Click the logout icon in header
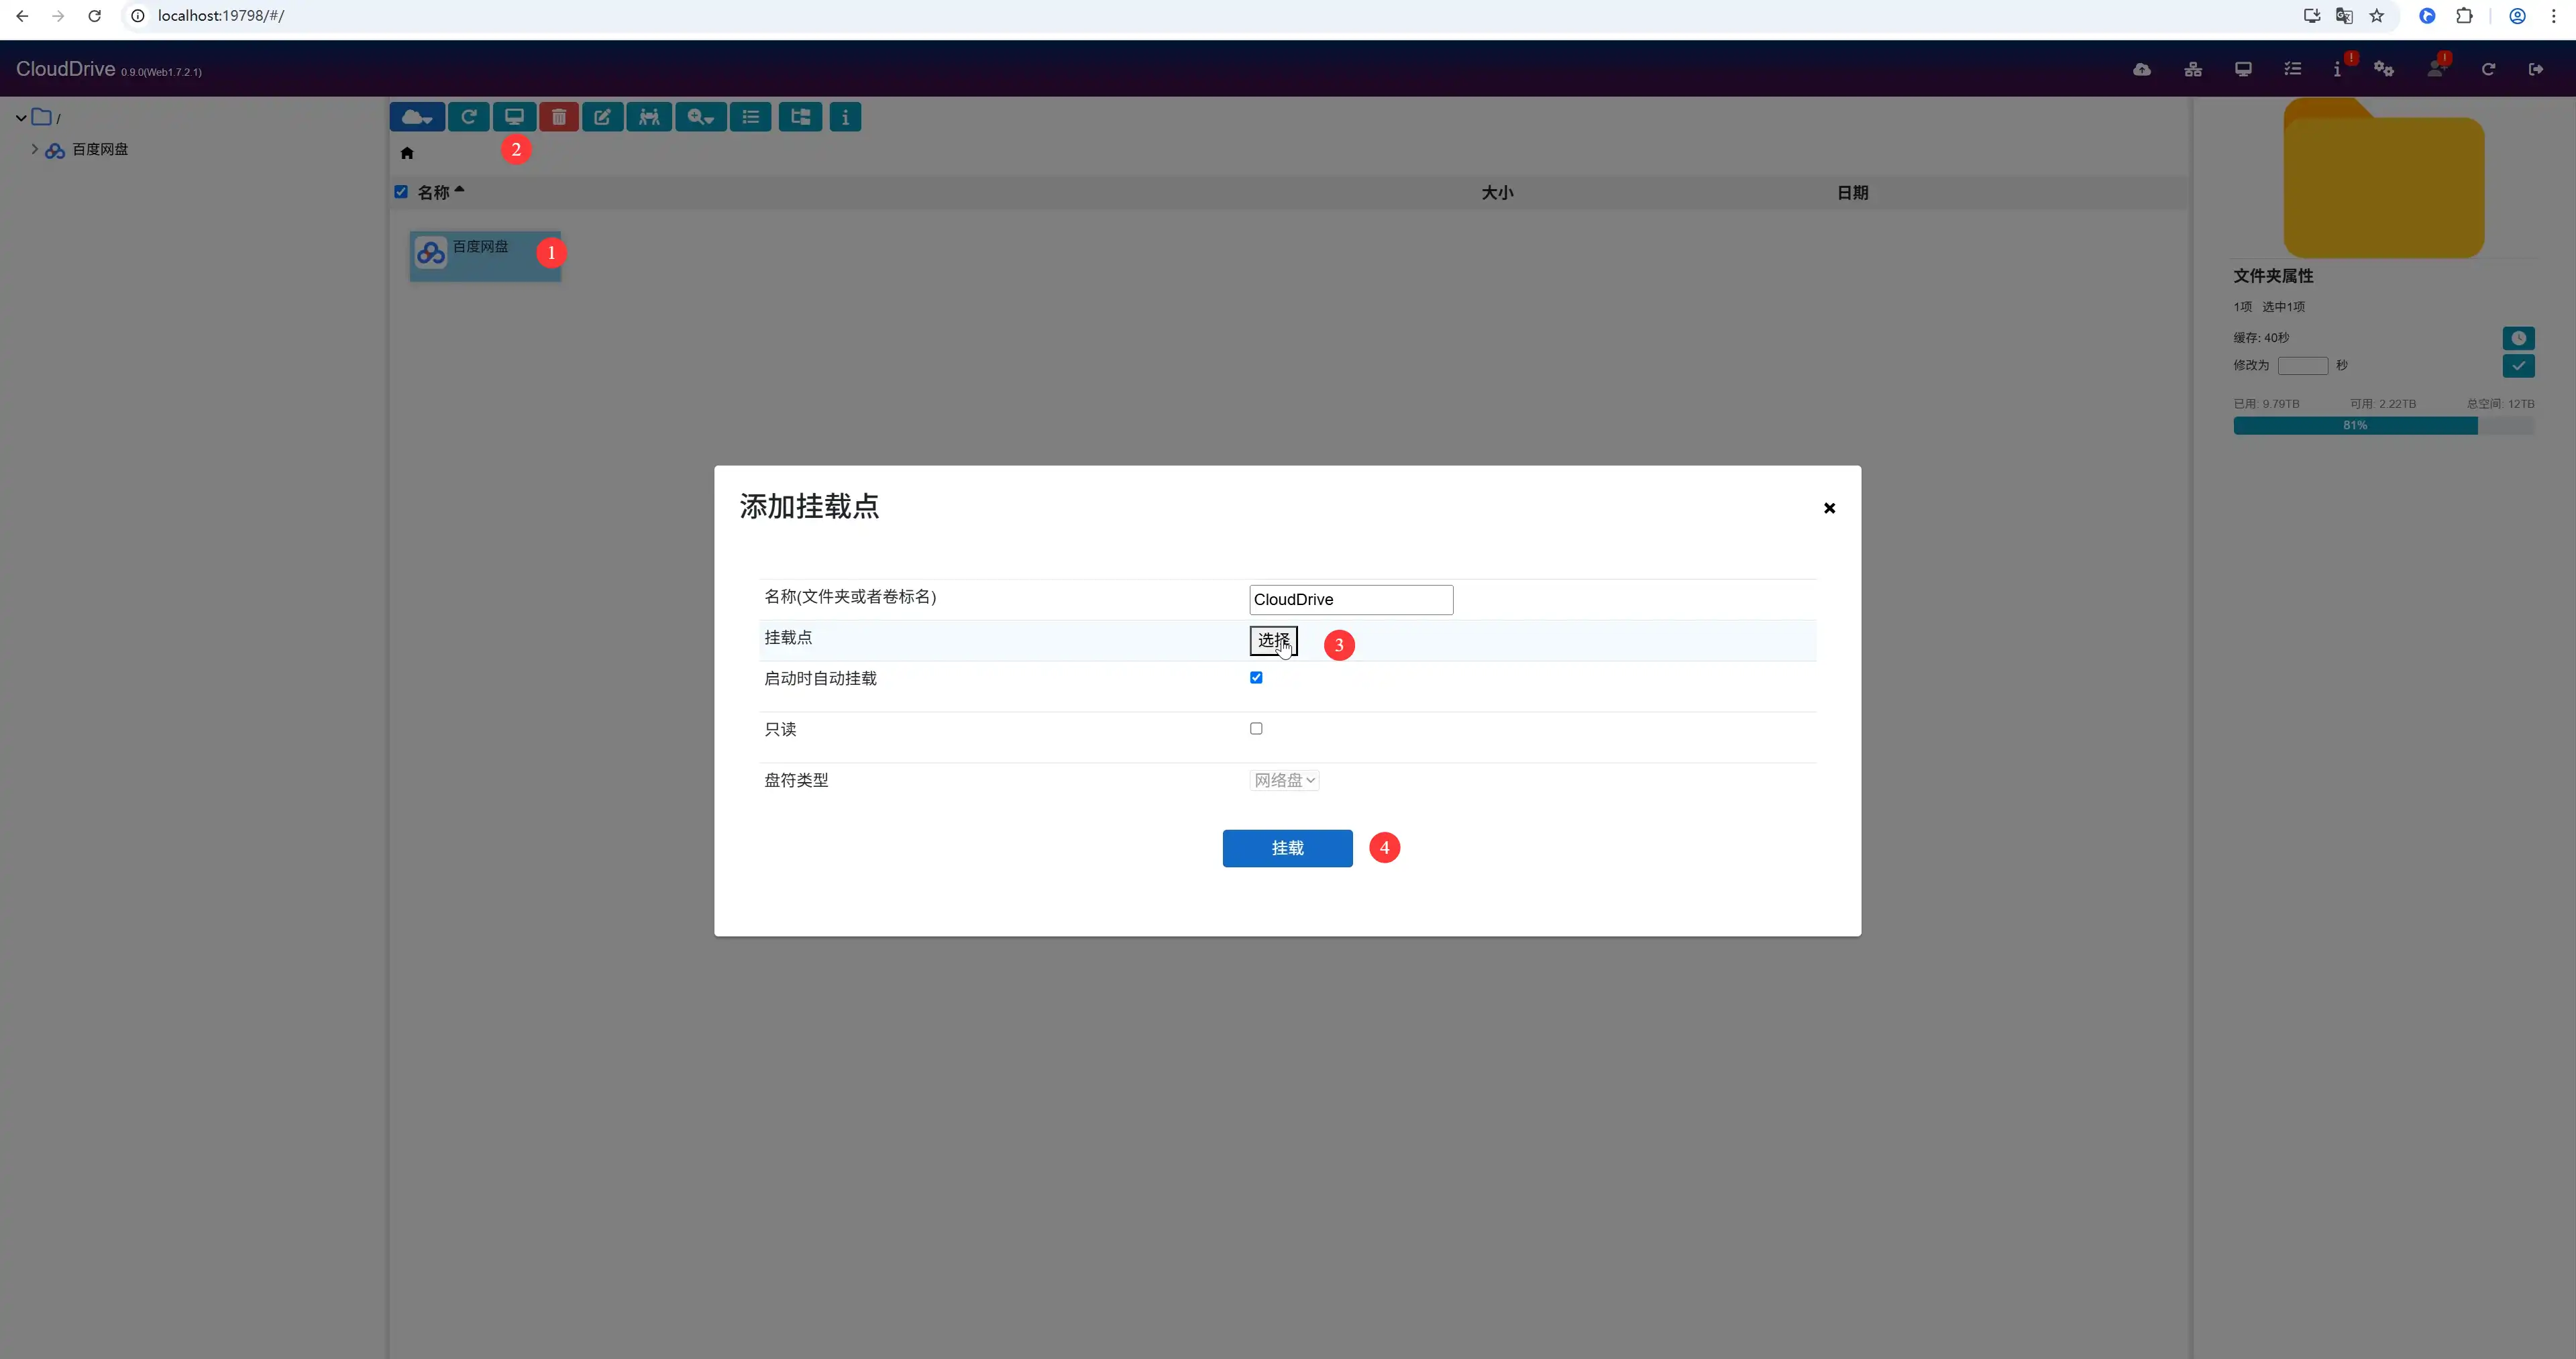 (2536, 69)
